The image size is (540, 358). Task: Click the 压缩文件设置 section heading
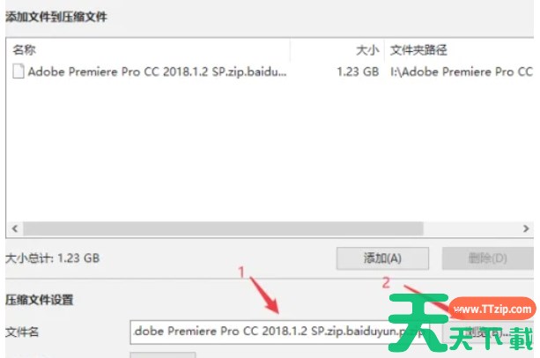coord(40,300)
